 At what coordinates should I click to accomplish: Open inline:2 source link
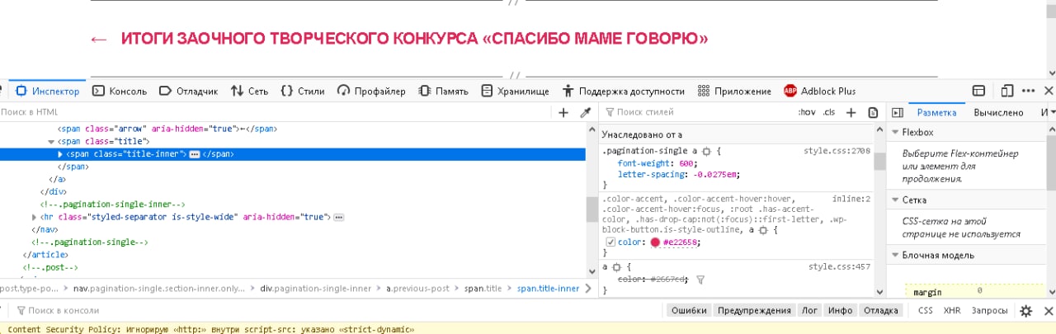(851, 199)
